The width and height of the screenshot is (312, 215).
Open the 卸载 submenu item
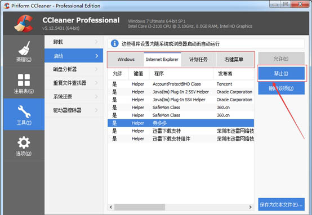pyautogui.click(x=74, y=42)
